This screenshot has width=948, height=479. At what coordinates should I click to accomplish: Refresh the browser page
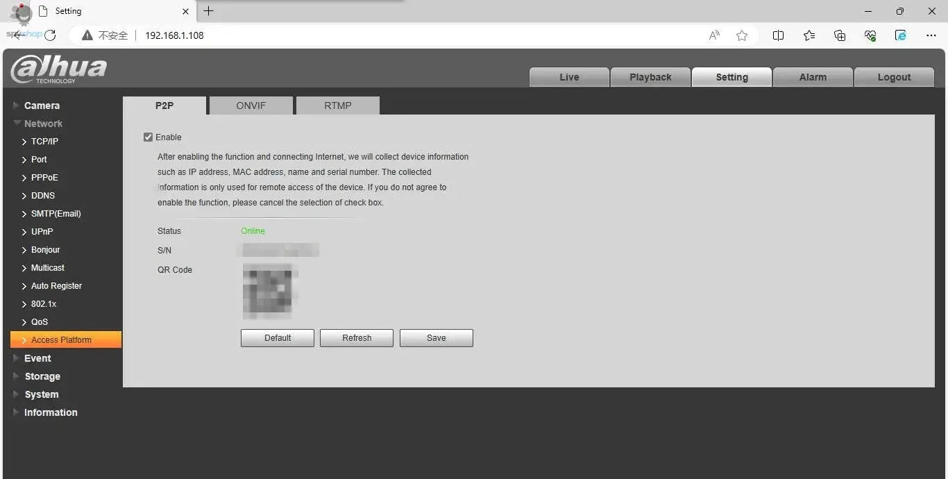click(x=50, y=35)
